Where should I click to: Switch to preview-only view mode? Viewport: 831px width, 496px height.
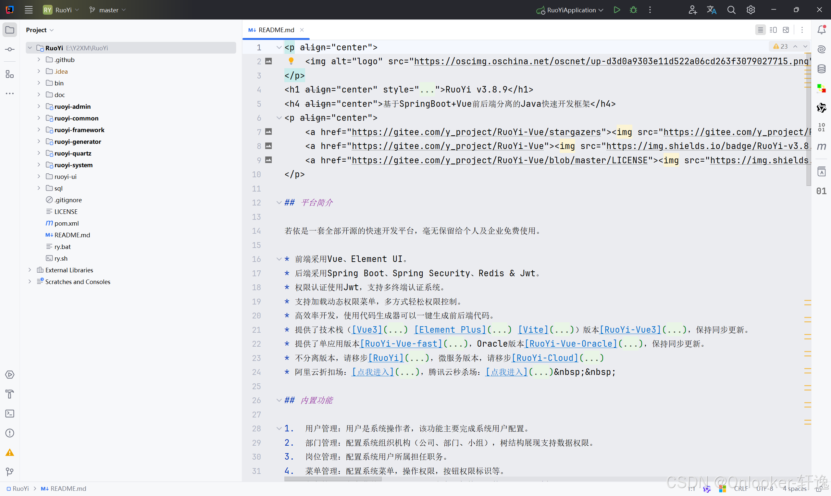pyautogui.click(x=786, y=30)
